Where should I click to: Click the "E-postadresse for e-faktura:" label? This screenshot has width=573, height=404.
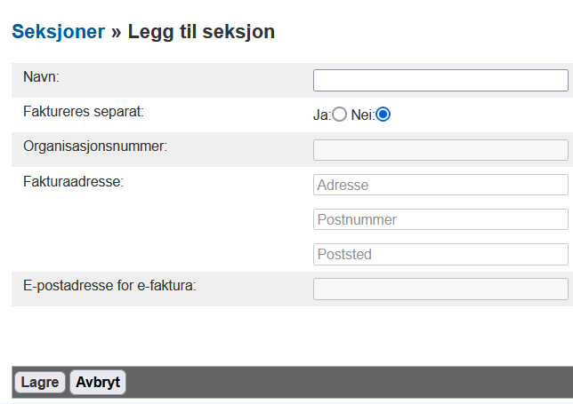(x=109, y=285)
